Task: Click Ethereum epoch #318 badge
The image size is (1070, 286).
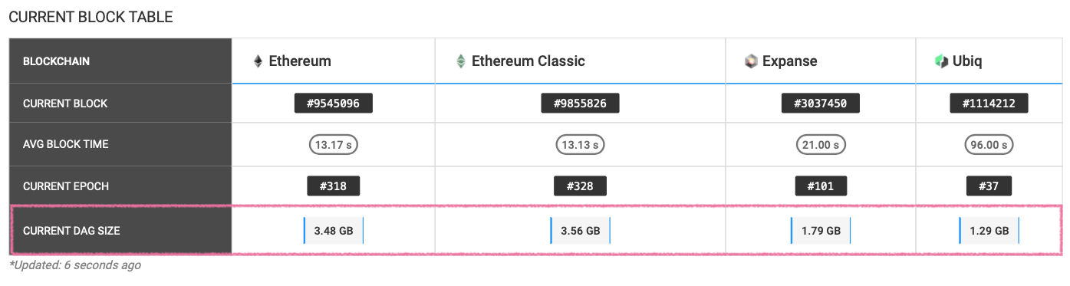Action: (334, 186)
